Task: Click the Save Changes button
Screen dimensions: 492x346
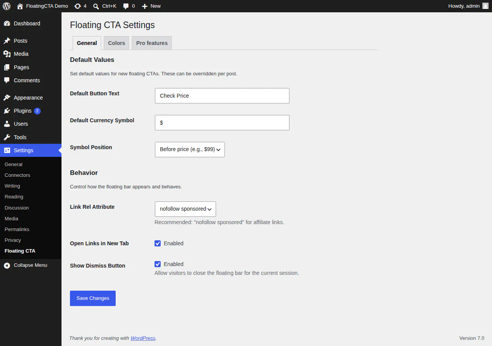Action: 93,298
